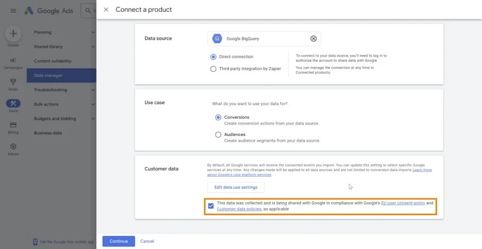
Task: Click the Continue button
Action: click(118, 241)
